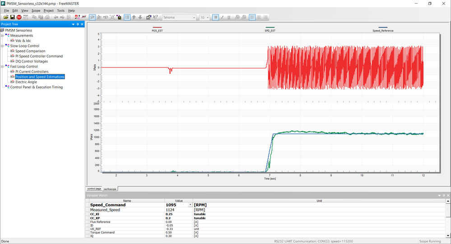
Task: Toggle the scope zoom magnifier tool
Action: pyautogui.click(x=93, y=18)
